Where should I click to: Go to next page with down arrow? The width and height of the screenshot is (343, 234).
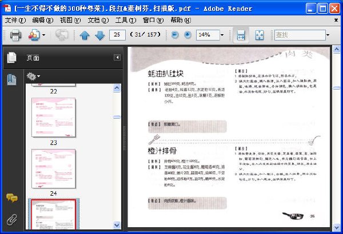pos(99,35)
